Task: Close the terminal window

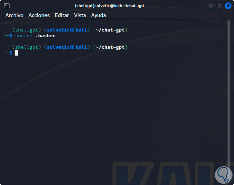Action: pyautogui.click(x=228, y=6)
